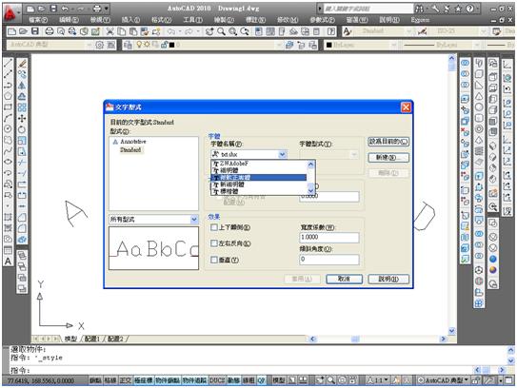Click the drawing area horizontal scrollbar
Image resolution: width=517 pixels, height=388 pixels.
click(x=378, y=339)
